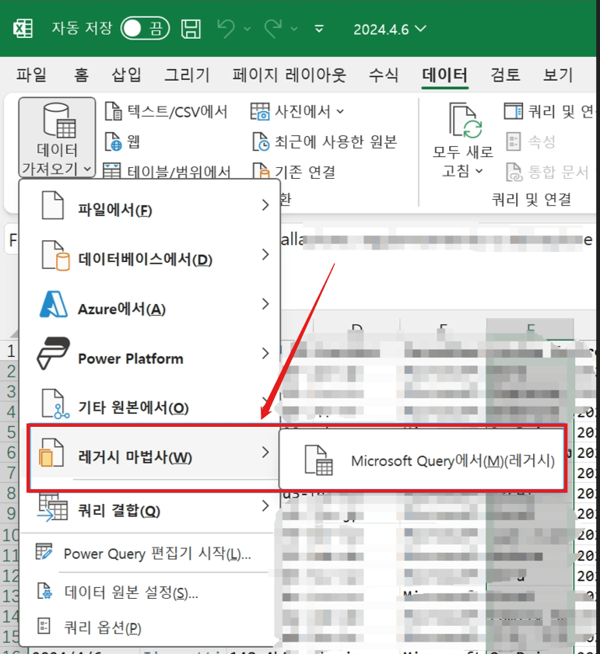Expand the chevron beside Azure에서(A)
The height and width of the screenshot is (654, 600).
click(x=265, y=303)
